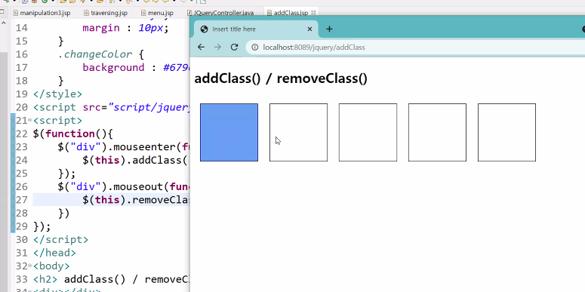Click the blue highlighted box on the page
The image size is (585, 292).
click(x=229, y=132)
